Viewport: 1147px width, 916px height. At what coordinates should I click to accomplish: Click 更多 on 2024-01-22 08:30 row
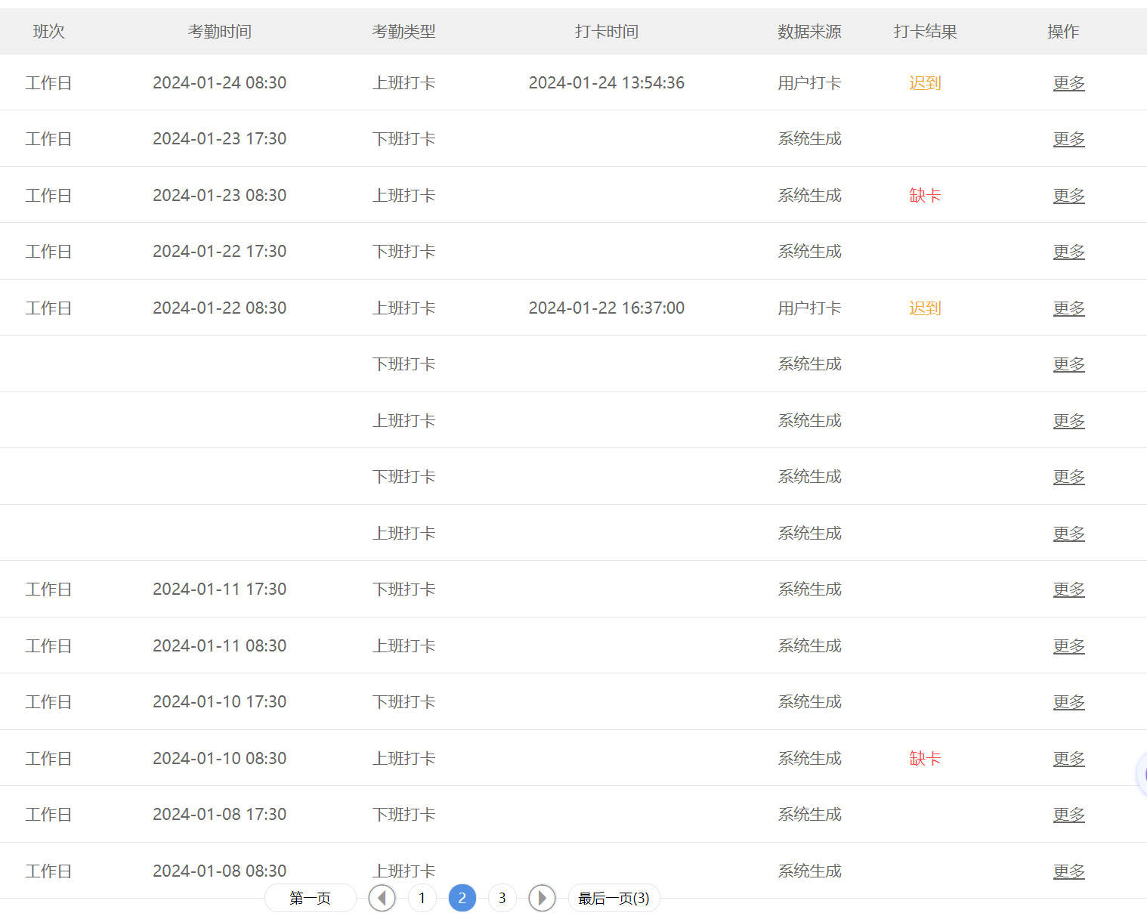coord(1068,308)
